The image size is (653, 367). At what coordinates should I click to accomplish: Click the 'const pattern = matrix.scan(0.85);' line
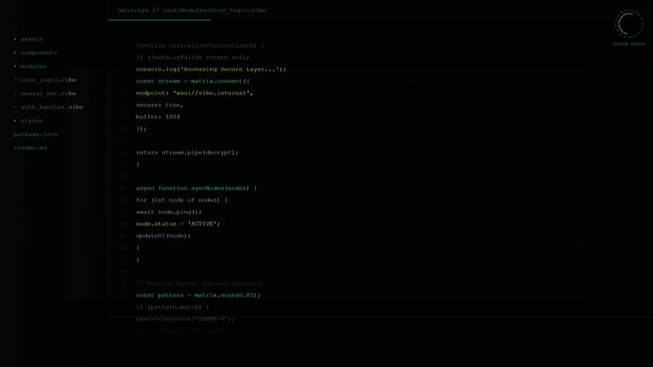point(199,296)
